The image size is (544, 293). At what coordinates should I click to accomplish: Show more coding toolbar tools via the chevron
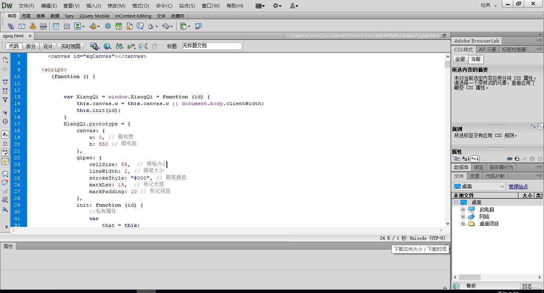(x=6, y=226)
